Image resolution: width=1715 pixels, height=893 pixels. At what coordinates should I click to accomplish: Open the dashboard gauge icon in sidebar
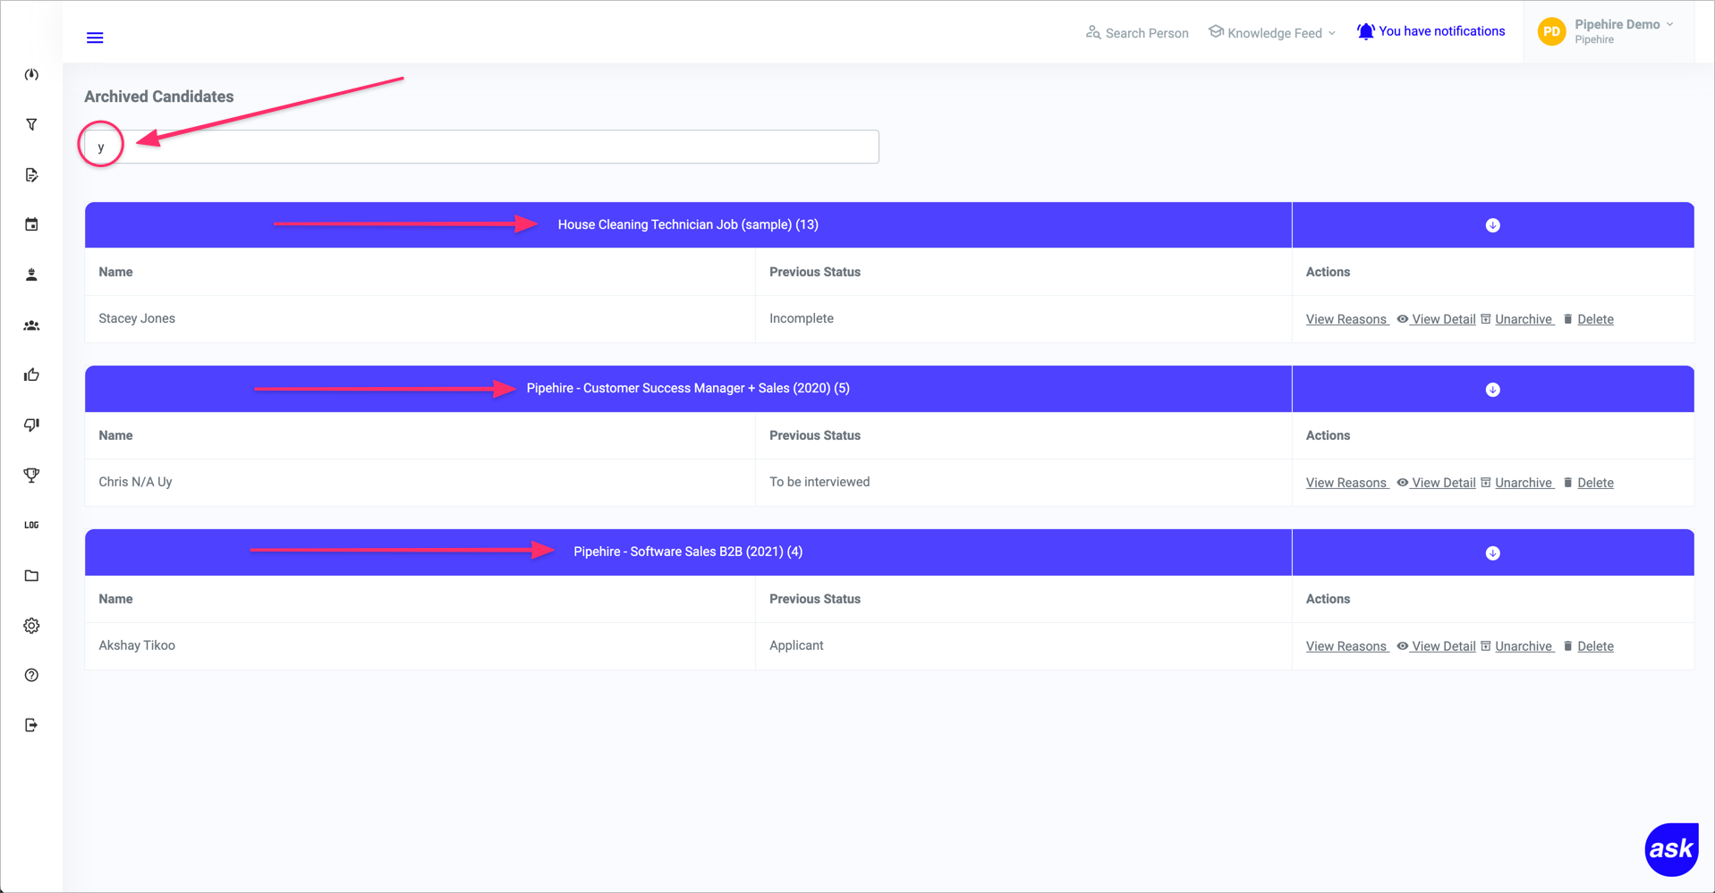[31, 74]
